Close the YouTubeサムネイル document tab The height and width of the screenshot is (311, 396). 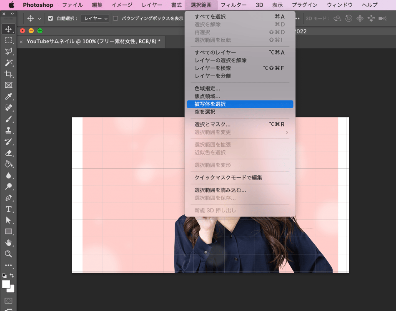[x=21, y=42]
